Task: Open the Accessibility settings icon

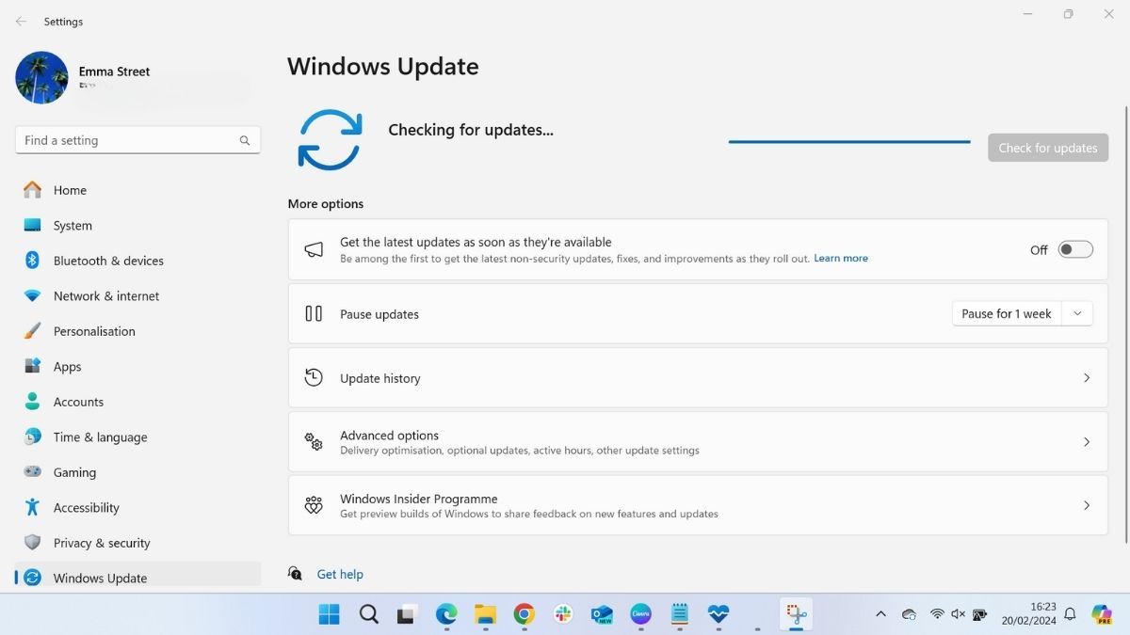Action: (33, 507)
